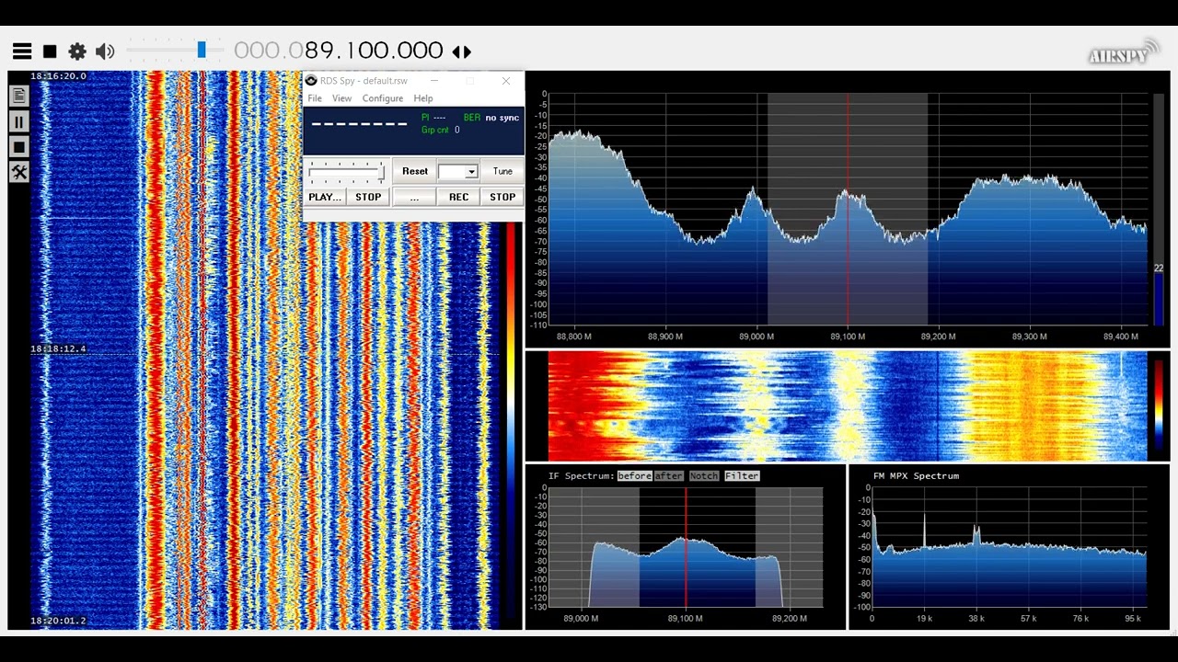Open the Configure menu in RDS Spy
Viewport: 1178px width, 662px height.
point(383,98)
